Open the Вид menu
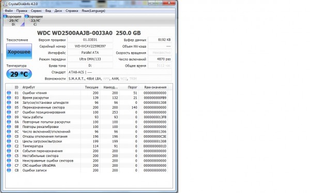The width and height of the screenshot is (310, 193). pyautogui.click(x=48, y=11)
